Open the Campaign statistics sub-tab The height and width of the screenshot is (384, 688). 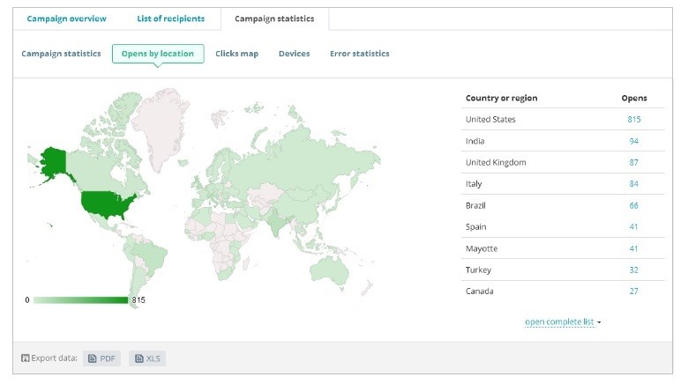click(x=61, y=54)
